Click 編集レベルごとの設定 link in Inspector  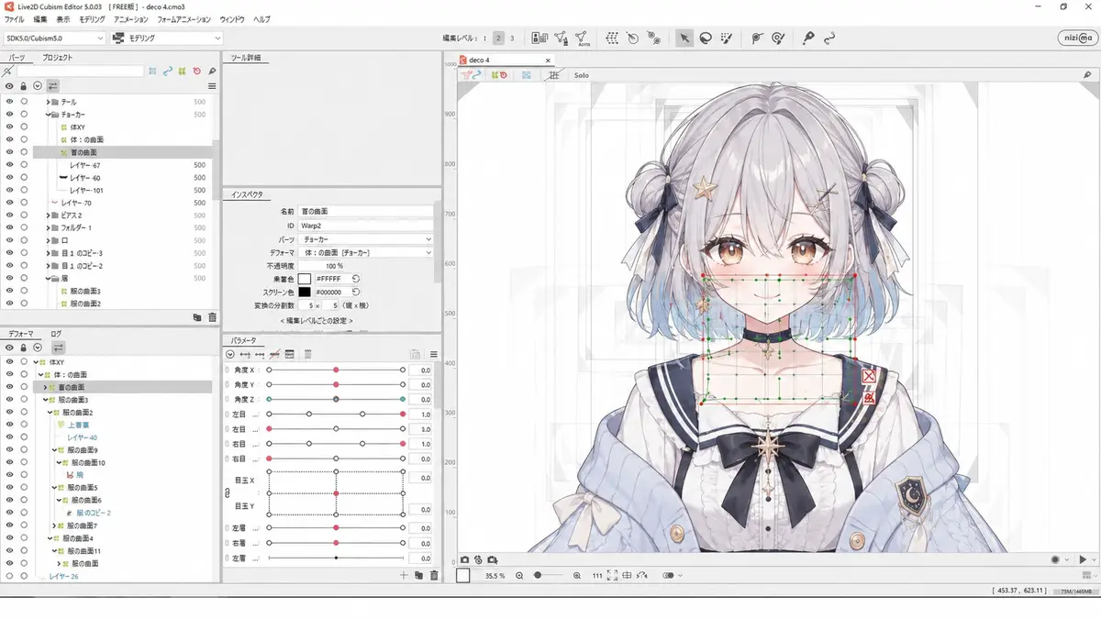click(x=317, y=321)
